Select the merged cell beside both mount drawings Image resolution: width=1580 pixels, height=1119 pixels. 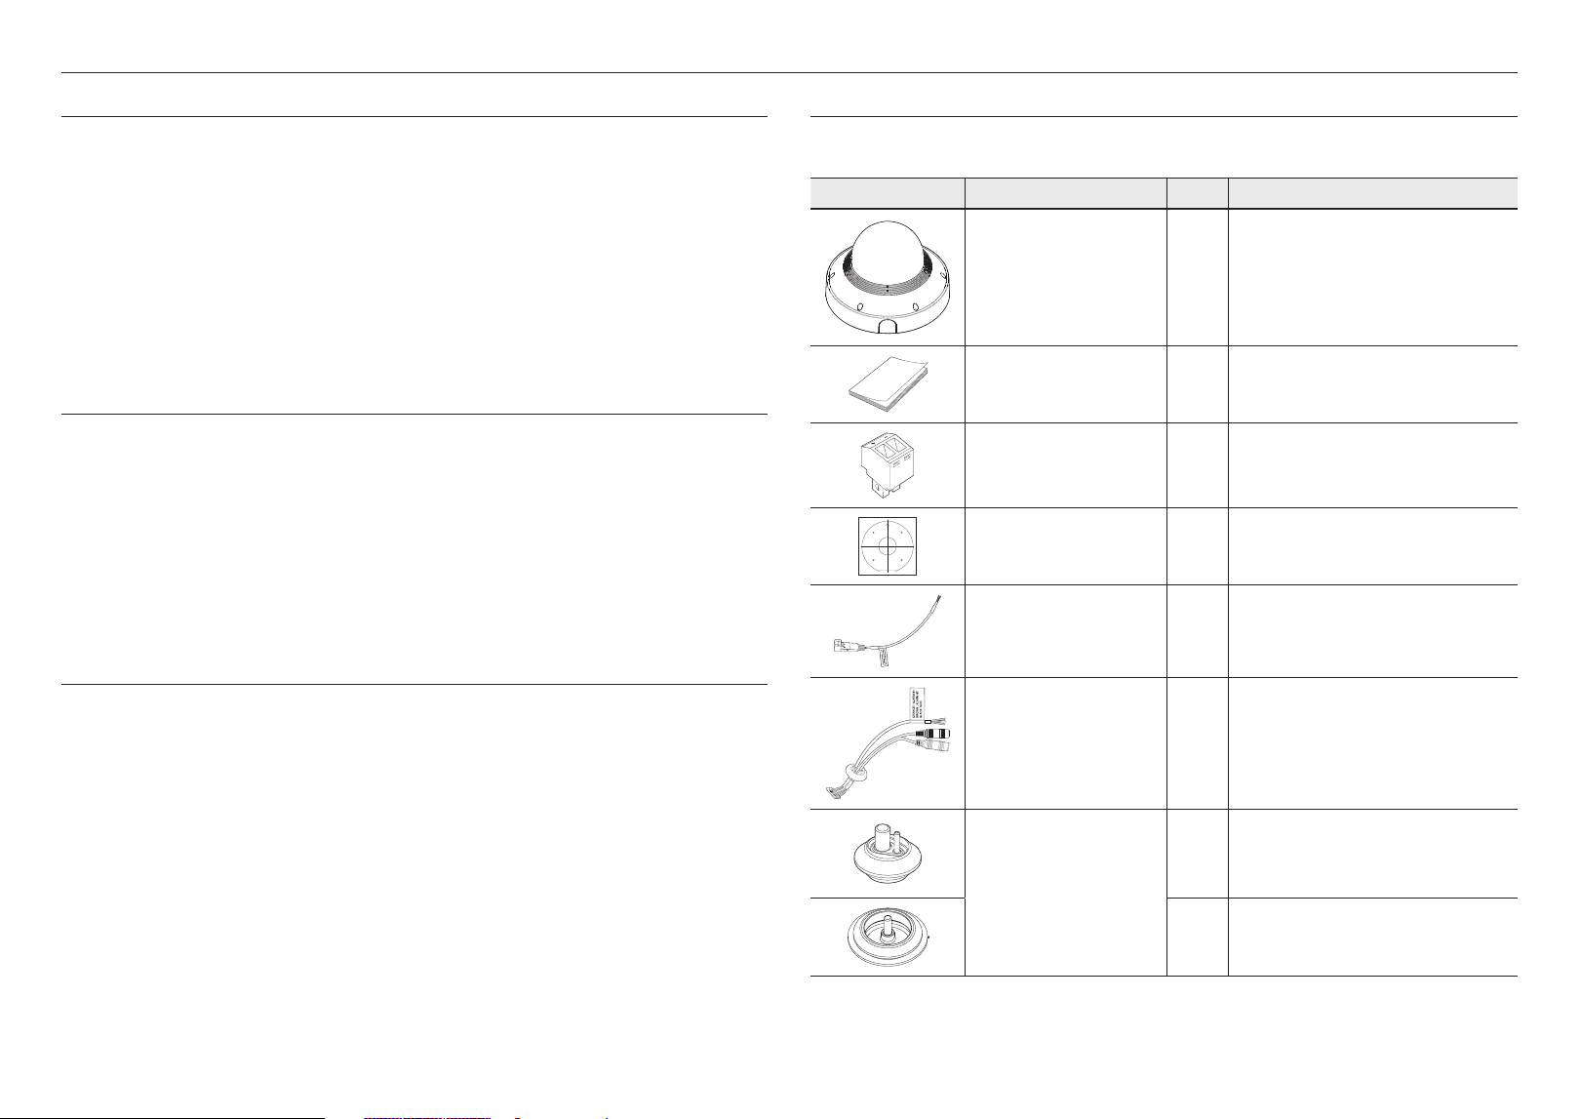pos(1065,893)
